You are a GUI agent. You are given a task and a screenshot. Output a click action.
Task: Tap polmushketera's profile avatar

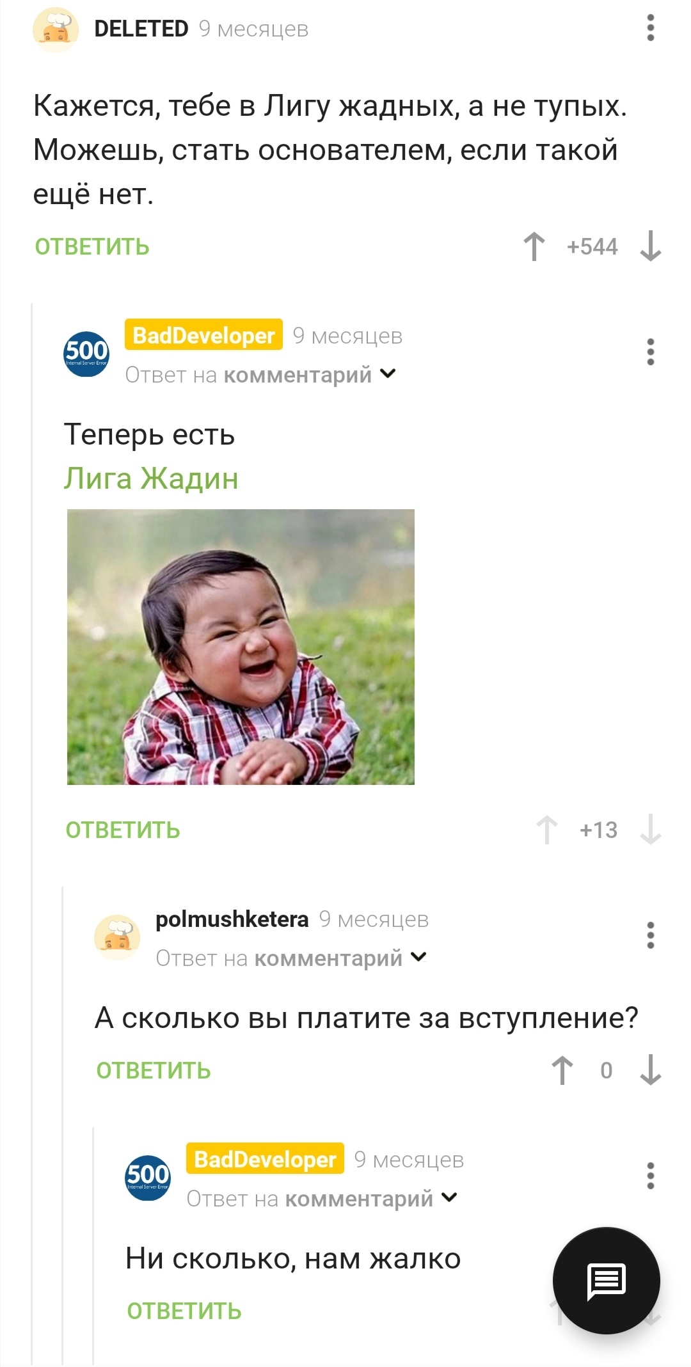coord(117,936)
